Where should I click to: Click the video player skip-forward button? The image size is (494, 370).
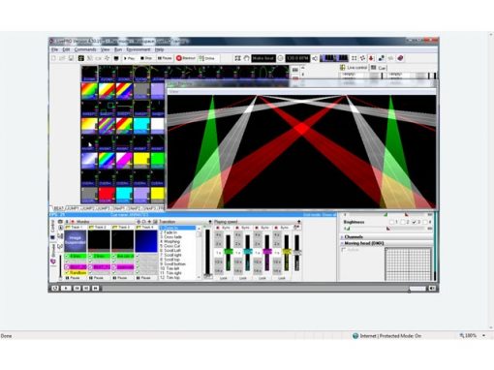pyautogui.click(x=95, y=288)
